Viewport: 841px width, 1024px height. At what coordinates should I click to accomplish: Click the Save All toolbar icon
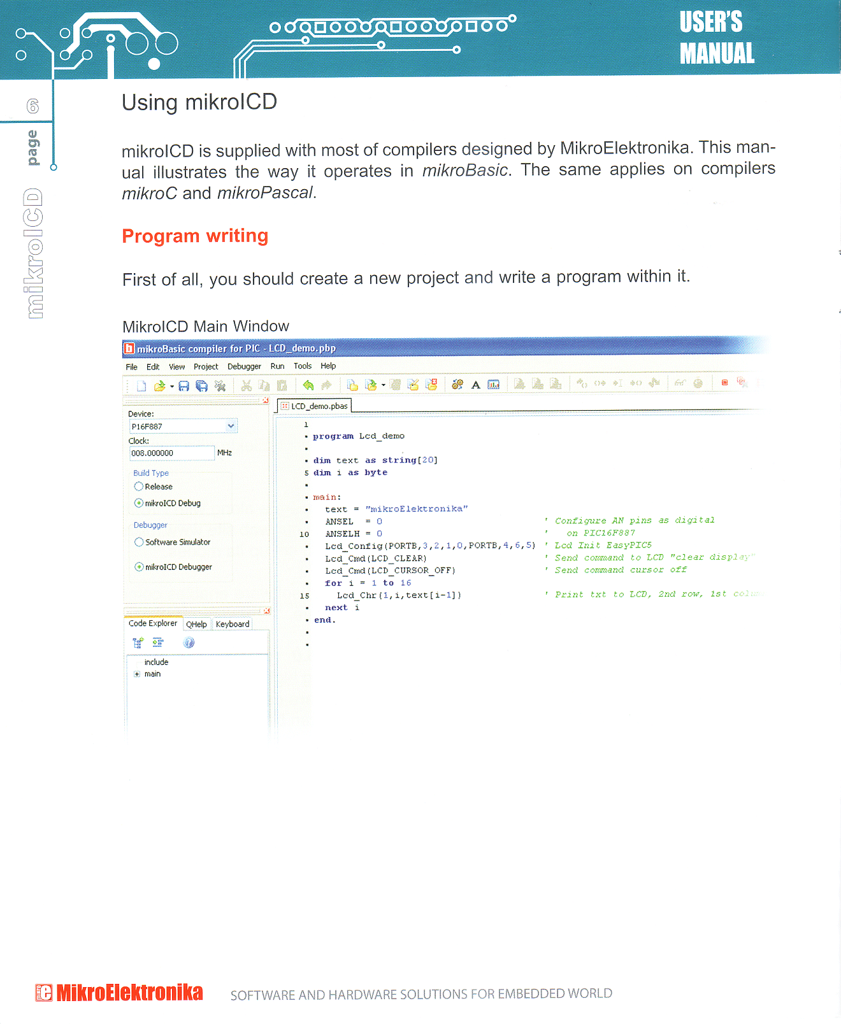pos(202,386)
